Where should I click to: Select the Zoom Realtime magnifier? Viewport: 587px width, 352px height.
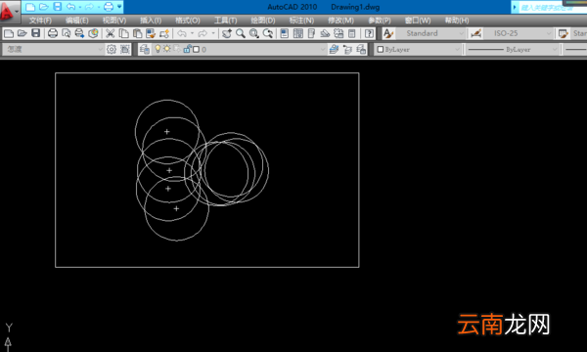[x=241, y=33]
